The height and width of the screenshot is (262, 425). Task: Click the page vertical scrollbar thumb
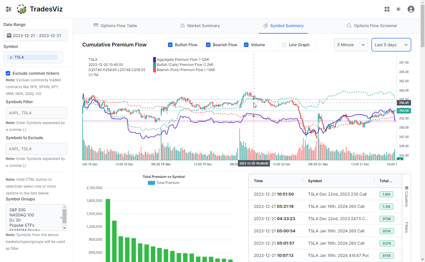(423, 26)
